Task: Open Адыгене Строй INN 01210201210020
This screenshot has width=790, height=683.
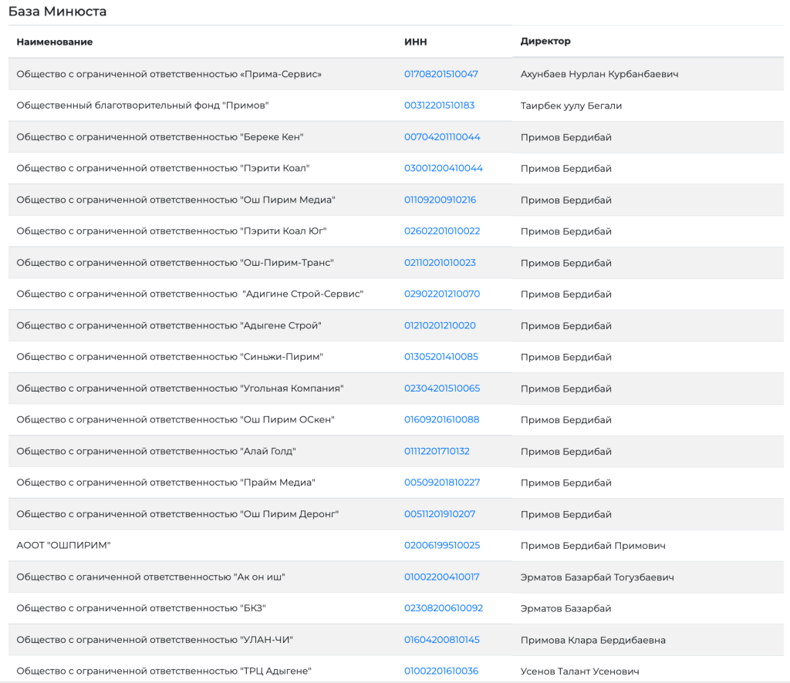Action: [440, 325]
